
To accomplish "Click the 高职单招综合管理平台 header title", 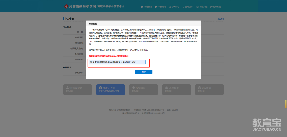I will coord(111,6).
